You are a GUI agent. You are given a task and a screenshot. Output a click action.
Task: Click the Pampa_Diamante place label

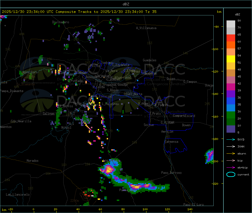(12, 91)
